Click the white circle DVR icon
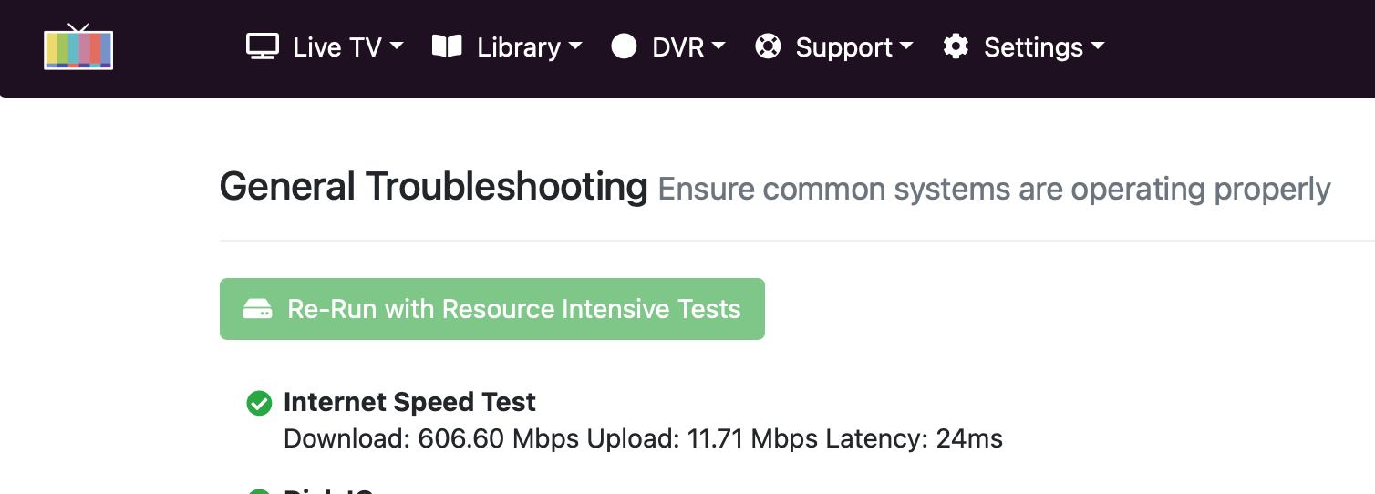The height and width of the screenshot is (494, 1375). (x=624, y=46)
